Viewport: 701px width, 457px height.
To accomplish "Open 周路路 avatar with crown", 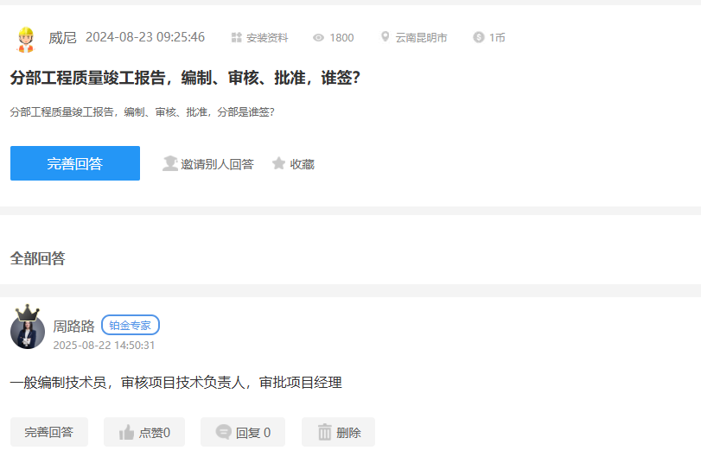I will pos(28,327).
